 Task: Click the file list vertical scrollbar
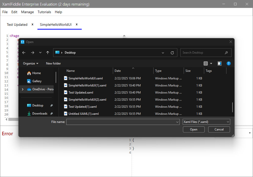pos(232,107)
